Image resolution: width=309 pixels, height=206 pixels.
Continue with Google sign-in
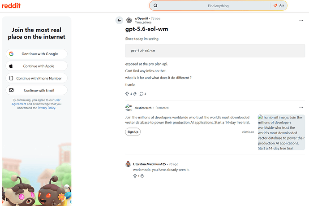(36, 54)
